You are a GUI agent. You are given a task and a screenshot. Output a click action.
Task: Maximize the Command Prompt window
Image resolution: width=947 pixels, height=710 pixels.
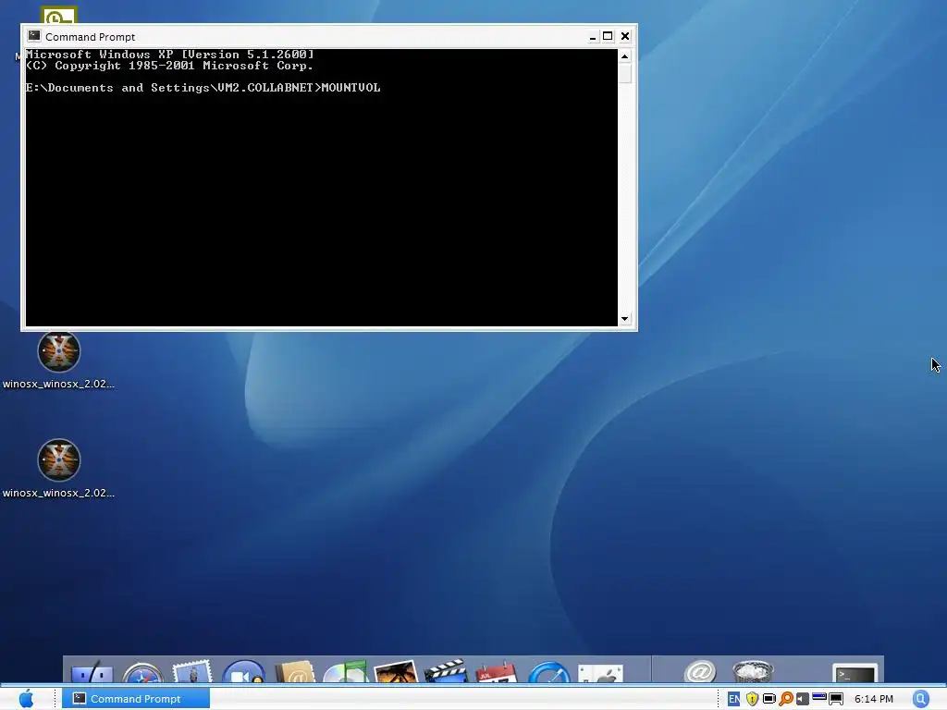coord(608,36)
